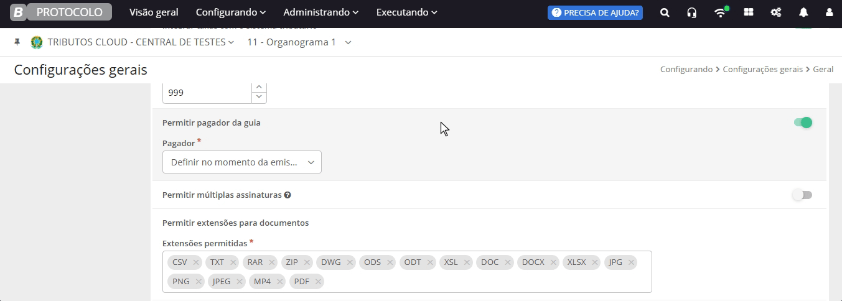Image resolution: width=842 pixels, height=301 pixels.
Task: Enable Permitir múltiplas assinaturas toggle
Action: click(x=802, y=195)
